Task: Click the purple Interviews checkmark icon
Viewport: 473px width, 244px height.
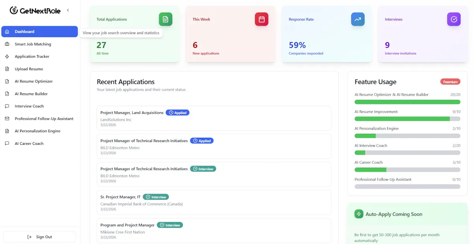Action: pyautogui.click(x=454, y=19)
